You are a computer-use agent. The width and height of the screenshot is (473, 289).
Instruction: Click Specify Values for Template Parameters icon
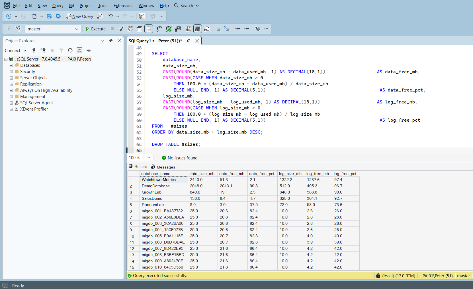click(257, 29)
